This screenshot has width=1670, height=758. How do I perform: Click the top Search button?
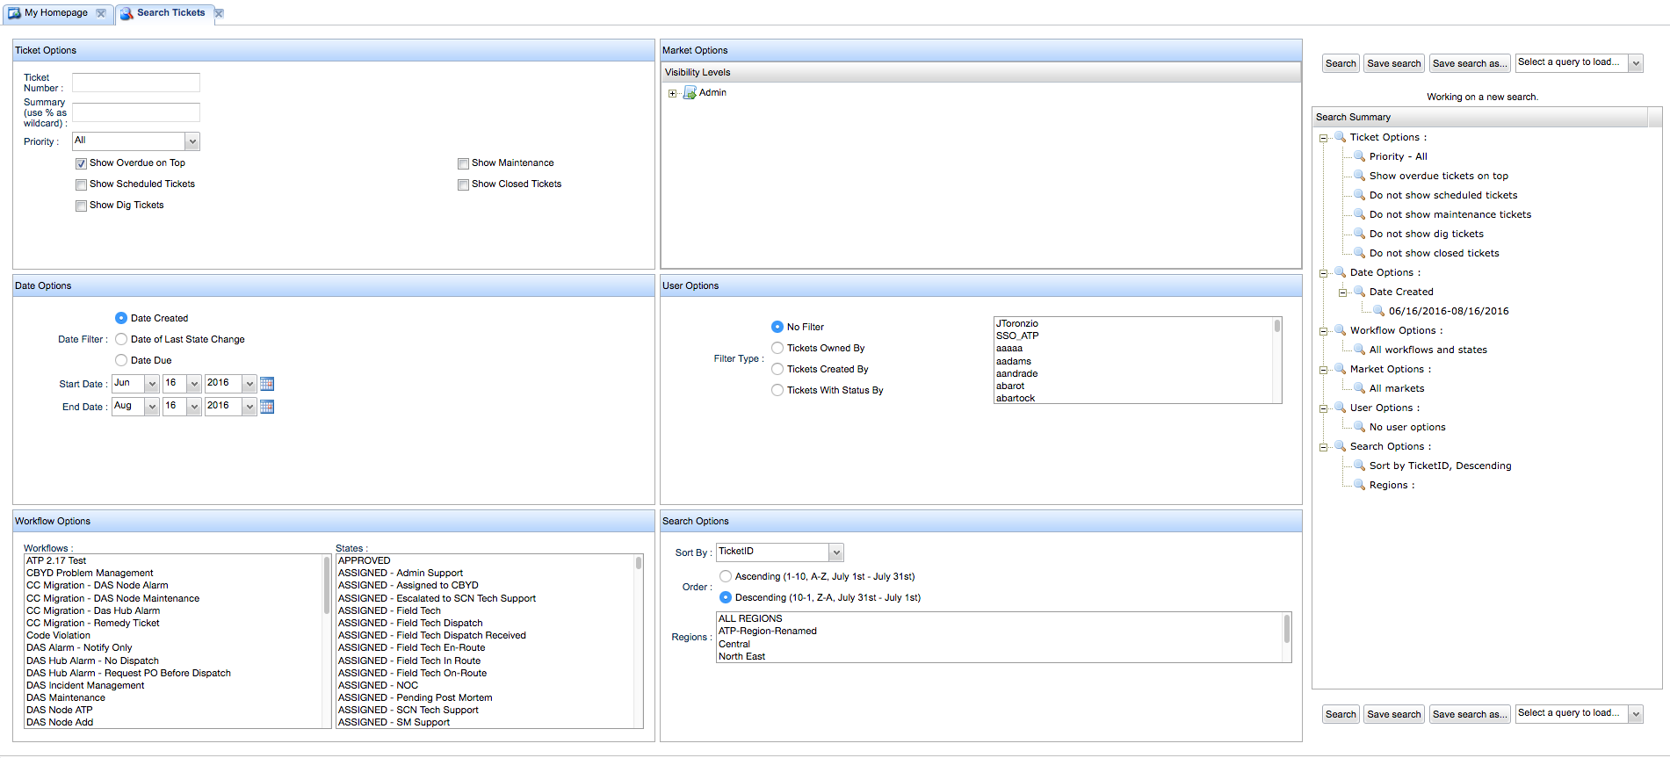[x=1341, y=63]
